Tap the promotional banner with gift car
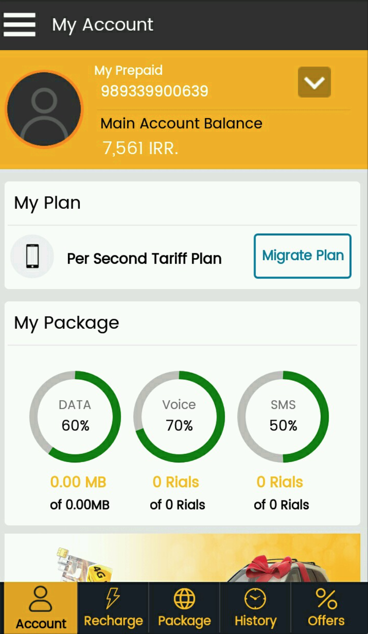Viewport: 368px width, 634px height. [182, 558]
